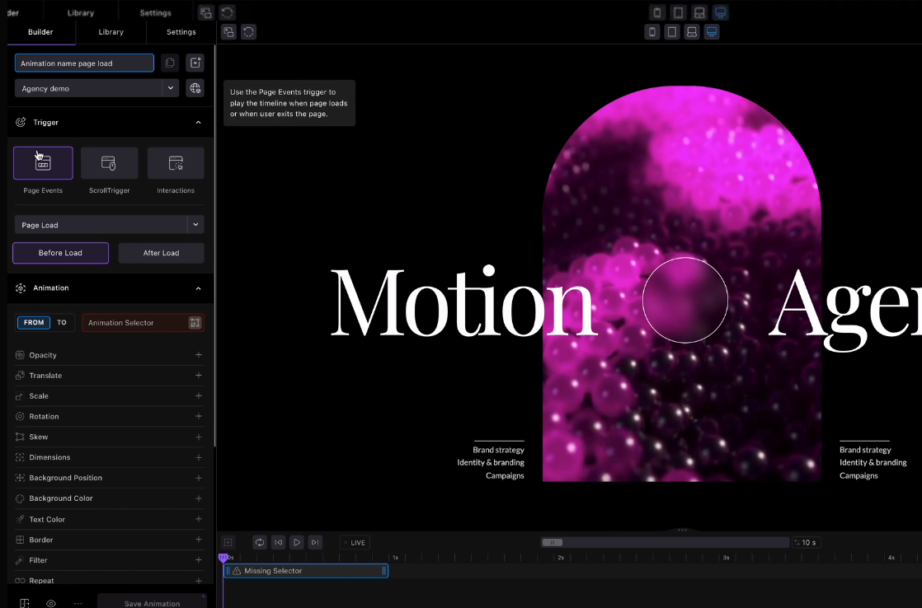Click the animation selector picker icon
The width and height of the screenshot is (922, 608).
coord(195,323)
